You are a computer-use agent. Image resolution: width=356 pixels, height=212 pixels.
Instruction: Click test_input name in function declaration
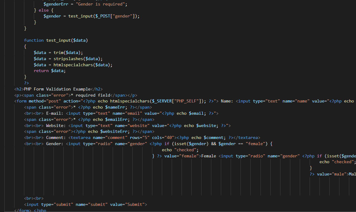(x=58, y=40)
